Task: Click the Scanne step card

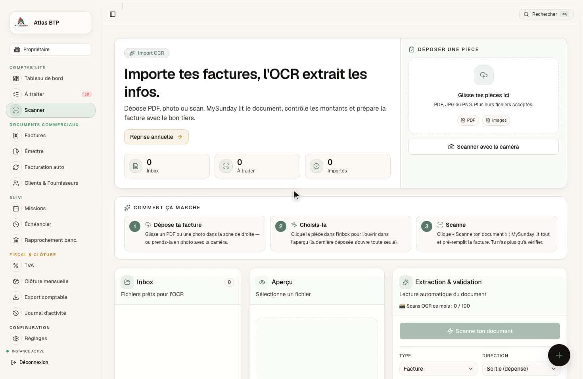Action: pyautogui.click(x=487, y=234)
